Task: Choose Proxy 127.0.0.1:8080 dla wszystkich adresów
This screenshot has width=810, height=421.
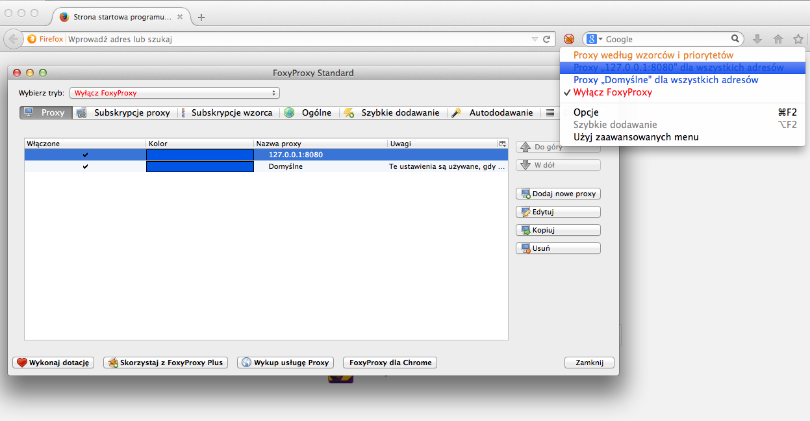Action: click(682, 68)
